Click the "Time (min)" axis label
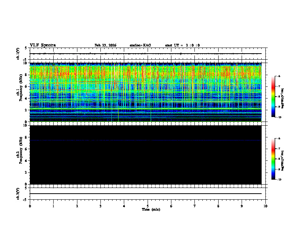Screen dimensions: 299x231 pyautogui.click(x=151, y=209)
